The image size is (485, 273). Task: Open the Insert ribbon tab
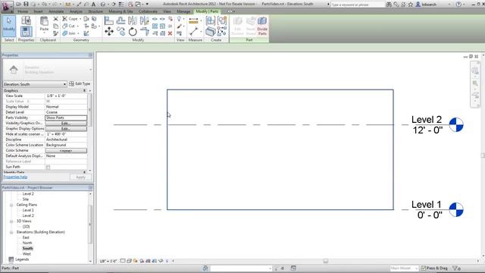pyautogui.click(x=38, y=11)
